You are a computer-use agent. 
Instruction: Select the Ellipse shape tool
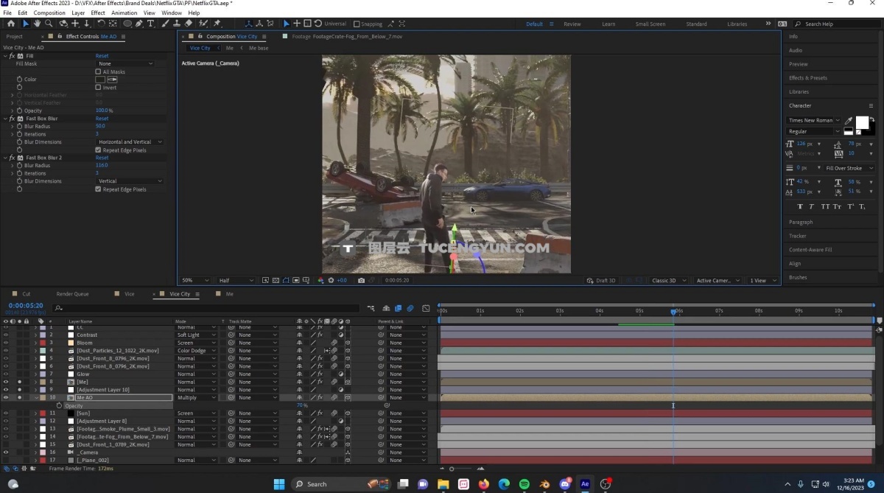click(127, 24)
